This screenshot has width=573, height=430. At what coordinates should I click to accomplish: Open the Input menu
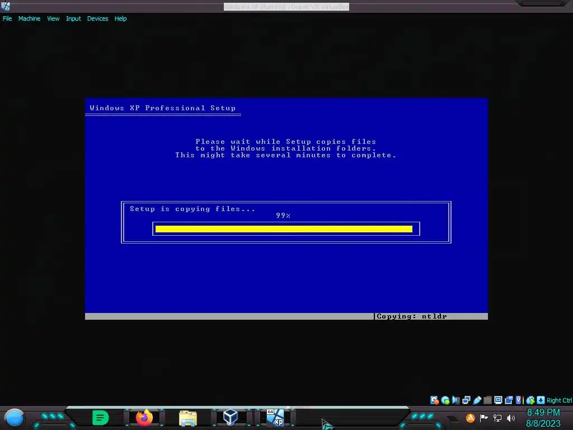(73, 18)
